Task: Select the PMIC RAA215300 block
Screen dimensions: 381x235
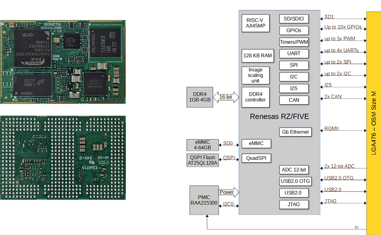Action: [x=204, y=200]
